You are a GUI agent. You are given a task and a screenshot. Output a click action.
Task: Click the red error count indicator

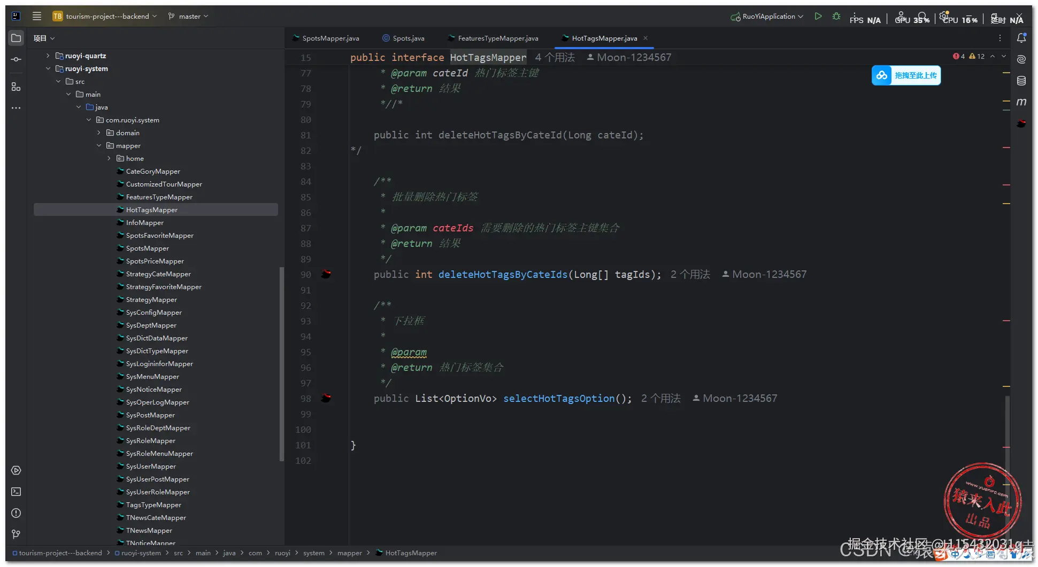coord(959,56)
